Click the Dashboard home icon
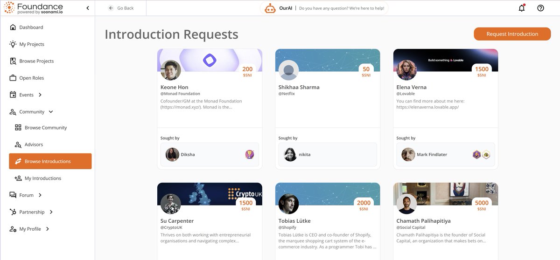This screenshot has height=260, width=560. (13, 27)
